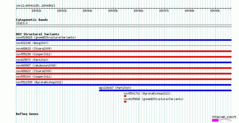Select red bar below nsv555299 label
239x123 pixels.
pos(124,57)
